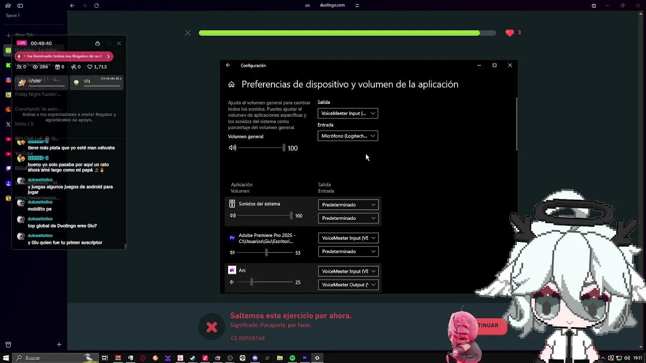Open Sonidos del sistema output Predeterminado dropdown
Image resolution: width=646 pixels, height=363 pixels.
(348, 205)
